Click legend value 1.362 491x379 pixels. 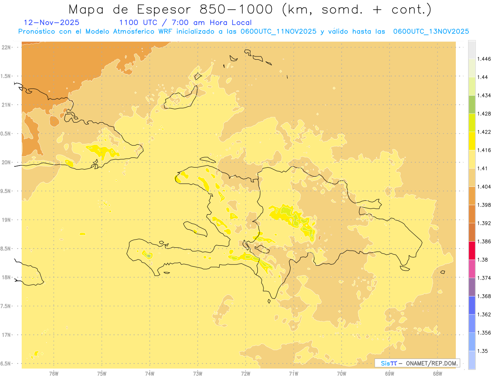[x=484, y=314]
